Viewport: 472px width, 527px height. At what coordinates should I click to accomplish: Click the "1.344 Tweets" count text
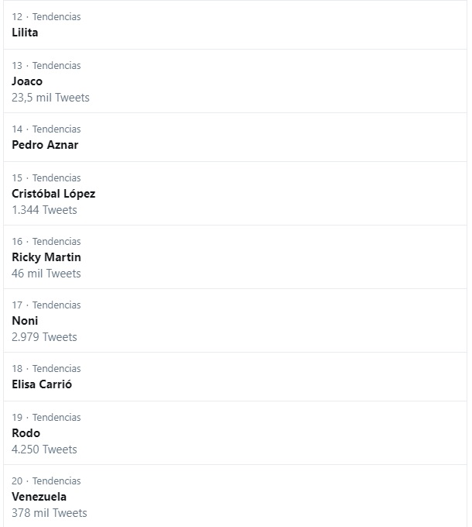pos(44,210)
